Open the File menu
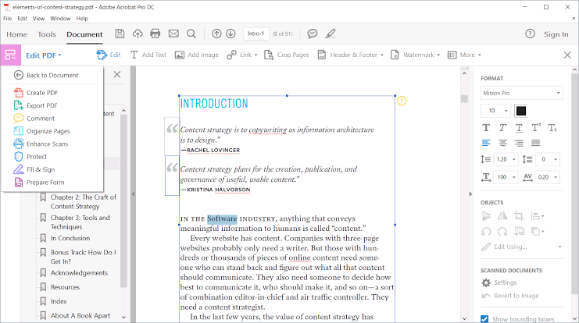Screen dimensions: 579x323 pyautogui.click(x=7, y=19)
